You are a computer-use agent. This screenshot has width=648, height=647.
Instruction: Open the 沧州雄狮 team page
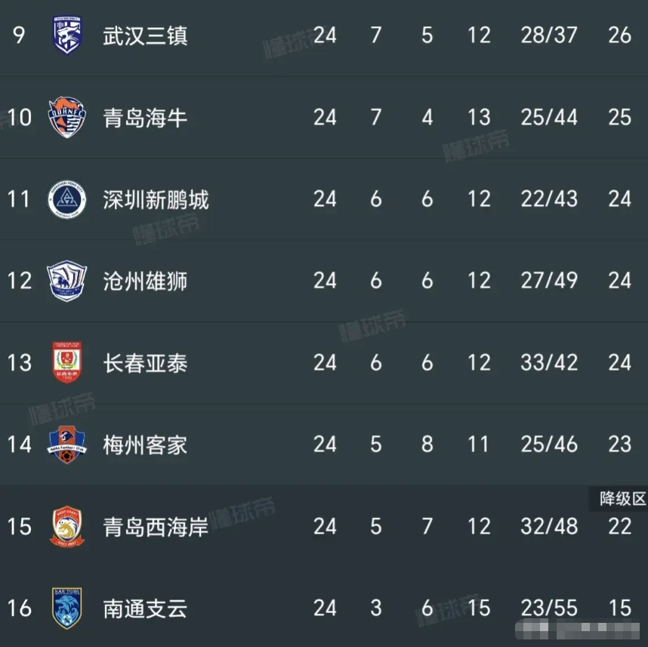(145, 282)
